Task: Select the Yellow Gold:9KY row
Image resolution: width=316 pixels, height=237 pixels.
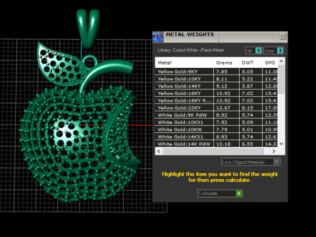Action: 217,72
